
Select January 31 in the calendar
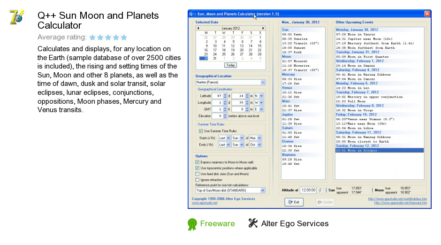pyautogui.click(x=214, y=59)
